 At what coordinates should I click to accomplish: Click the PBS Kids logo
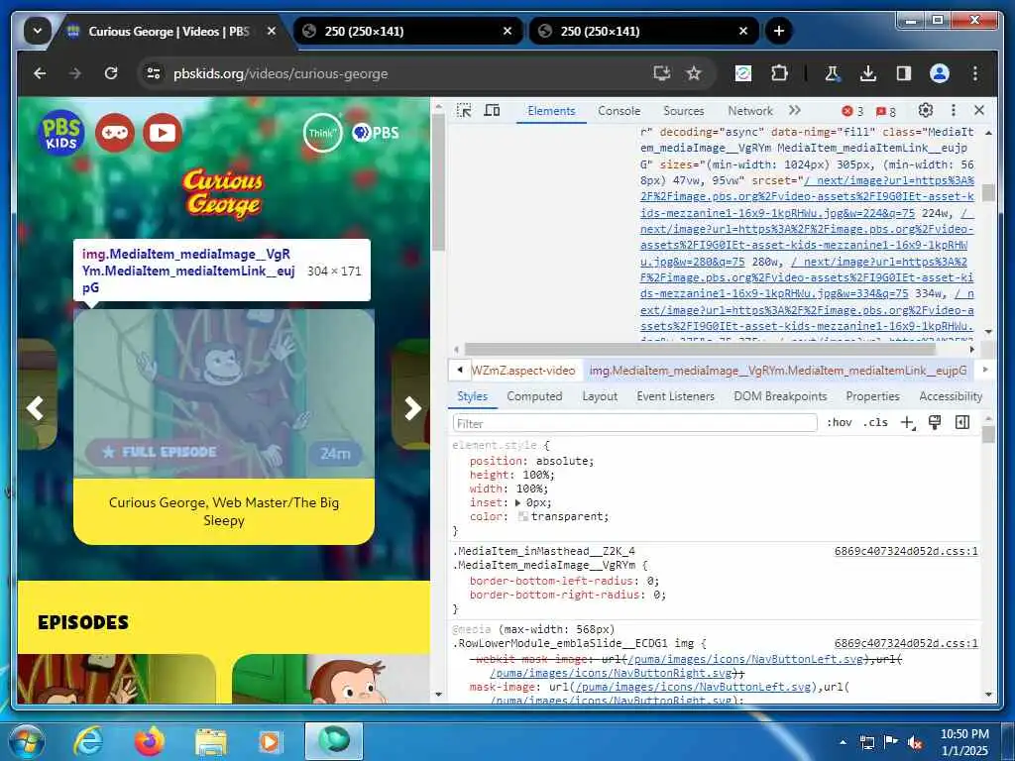61,133
